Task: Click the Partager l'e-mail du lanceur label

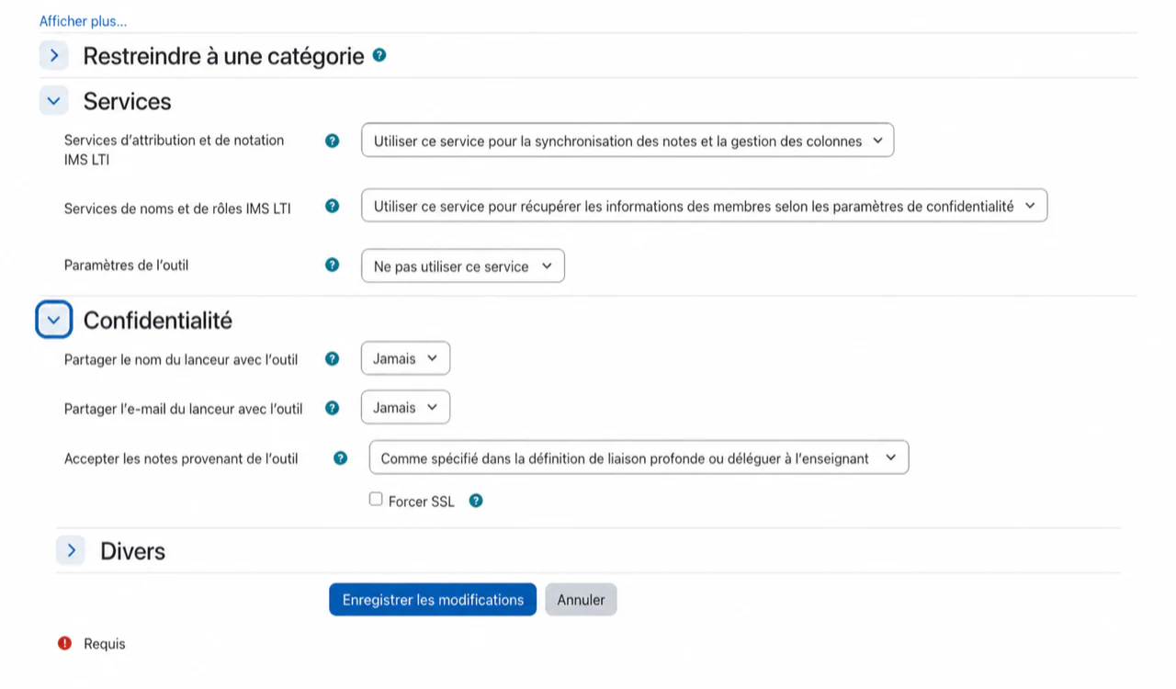Action: click(184, 409)
